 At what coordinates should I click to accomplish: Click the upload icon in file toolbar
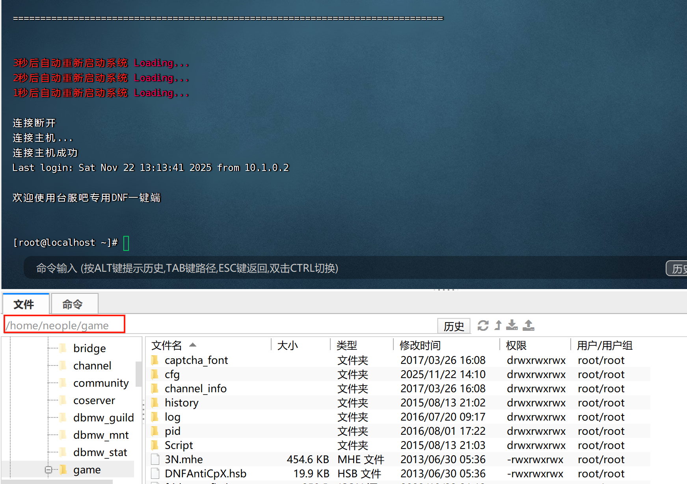529,325
